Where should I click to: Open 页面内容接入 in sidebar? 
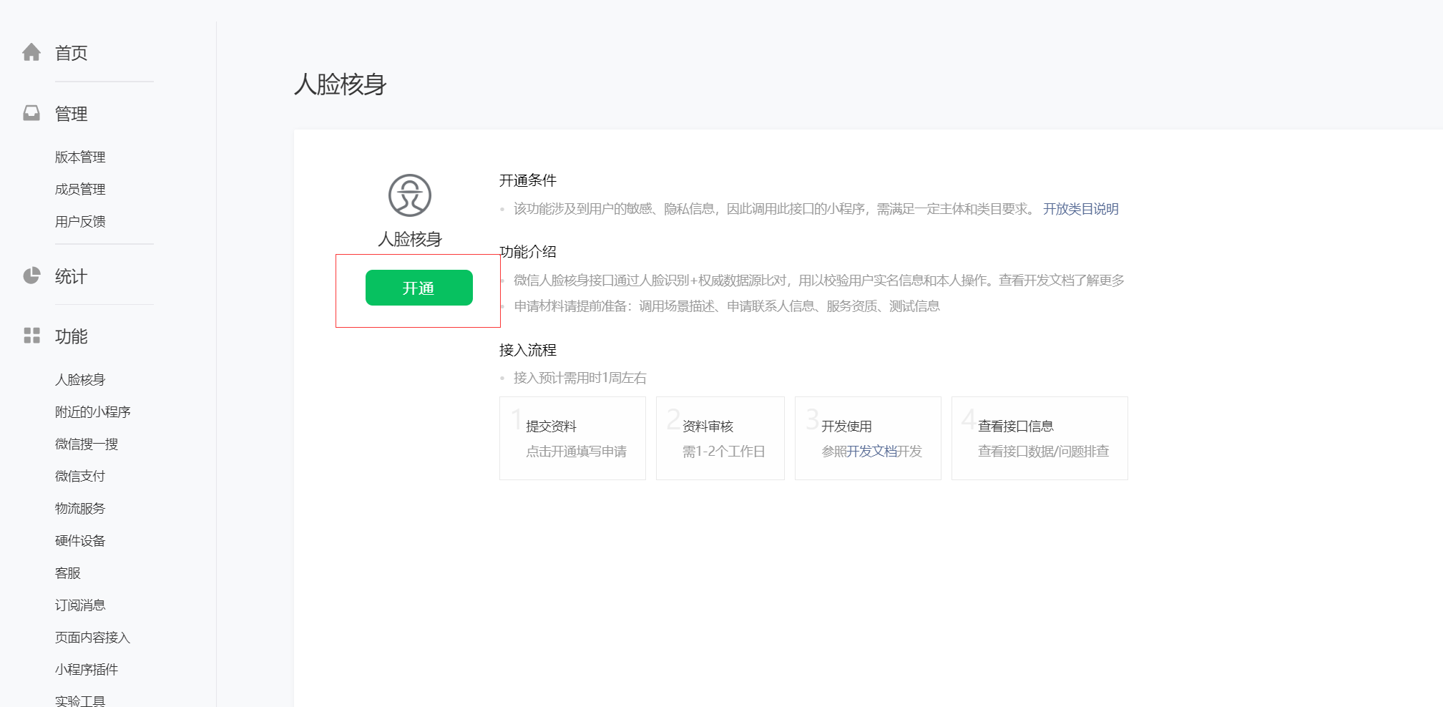click(93, 637)
